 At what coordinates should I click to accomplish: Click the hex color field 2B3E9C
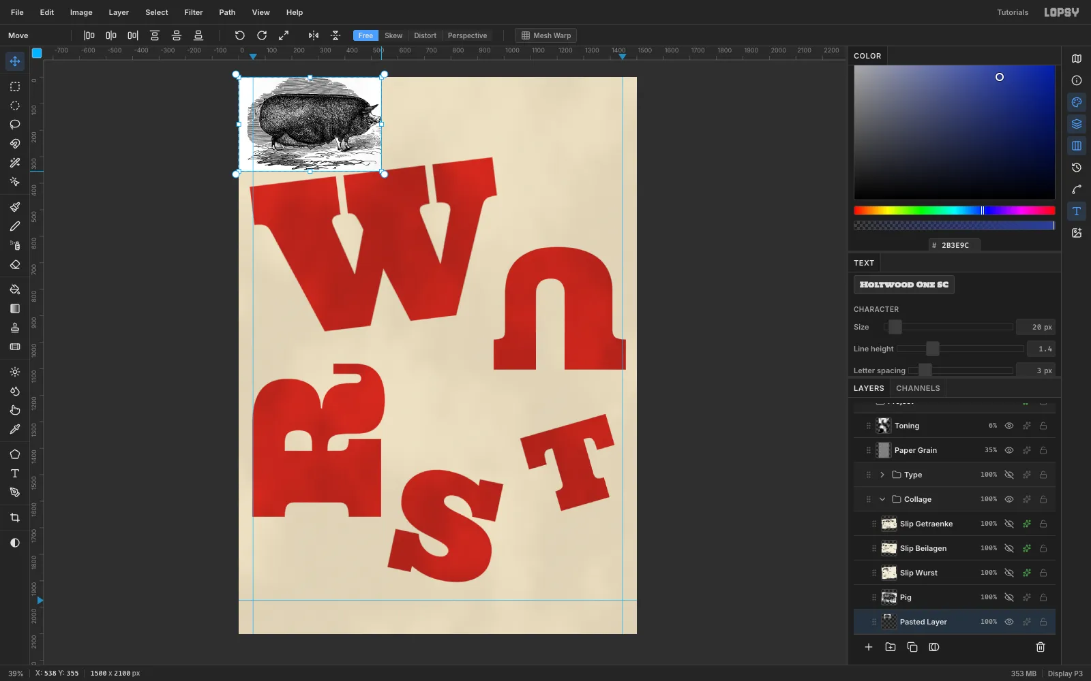pos(955,245)
